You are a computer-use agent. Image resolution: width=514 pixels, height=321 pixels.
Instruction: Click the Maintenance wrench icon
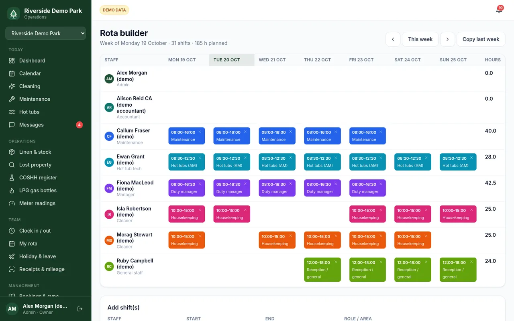pyautogui.click(x=12, y=99)
